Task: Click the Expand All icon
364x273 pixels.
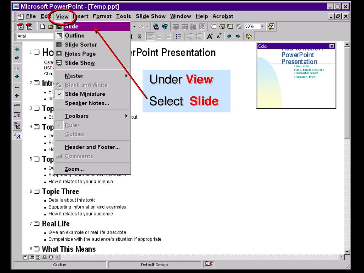Action: point(17,115)
